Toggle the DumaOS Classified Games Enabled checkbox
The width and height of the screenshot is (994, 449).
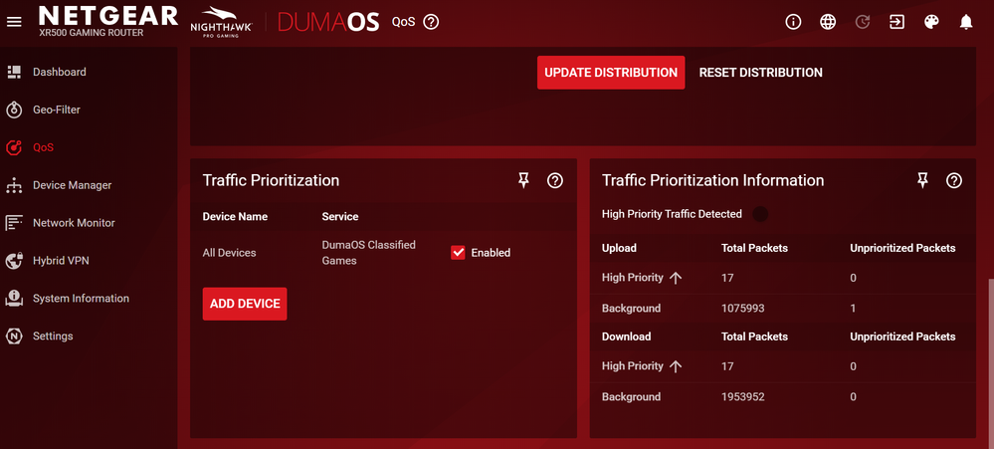(x=458, y=253)
